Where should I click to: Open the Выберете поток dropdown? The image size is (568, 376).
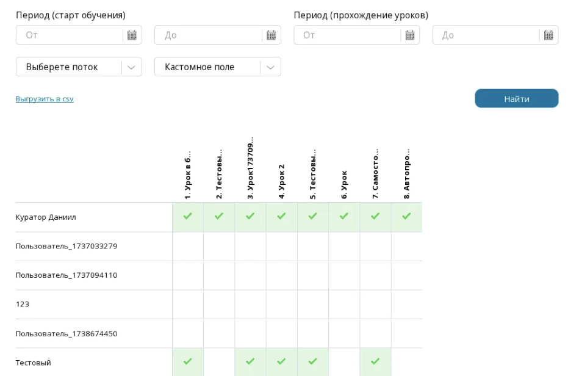pyautogui.click(x=79, y=67)
